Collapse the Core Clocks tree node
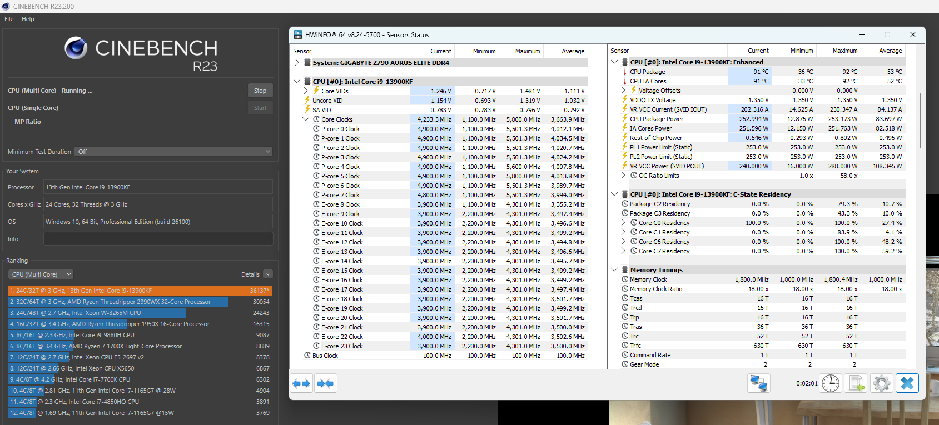The height and width of the screenshot is (425, 939). point(306,119)
